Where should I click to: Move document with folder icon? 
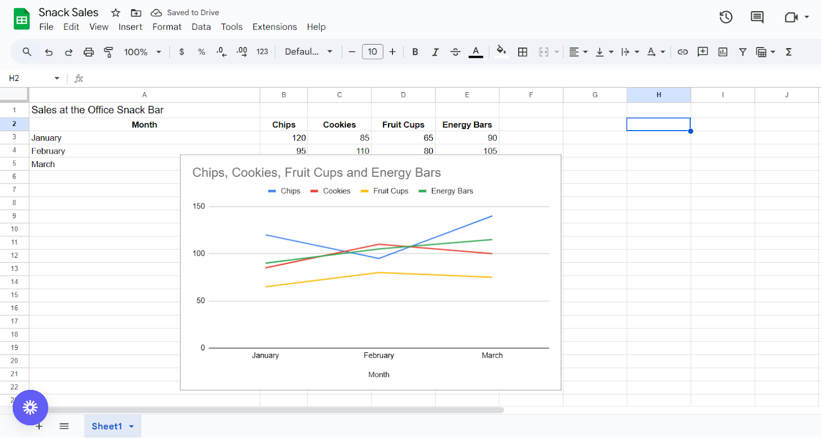pyautogui.click(x=136, y=13)
